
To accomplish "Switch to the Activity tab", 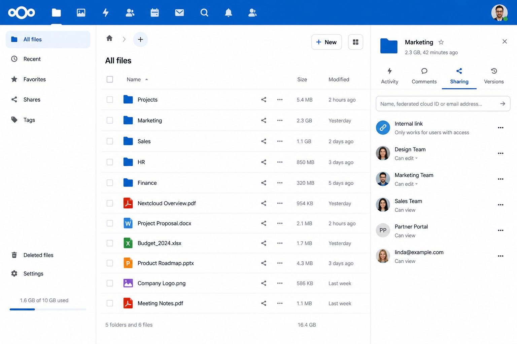I will [x=389, y=76].
